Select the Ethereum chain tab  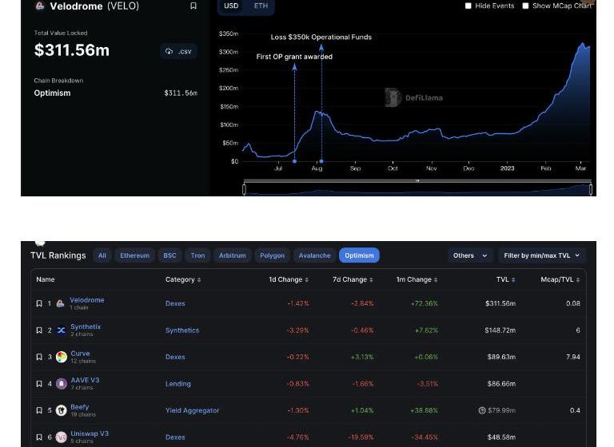[134, 255]
